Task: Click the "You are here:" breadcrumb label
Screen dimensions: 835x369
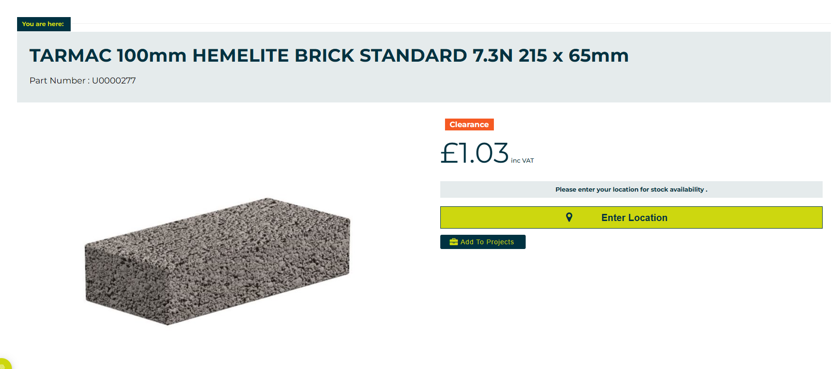Action: [43, 24]
